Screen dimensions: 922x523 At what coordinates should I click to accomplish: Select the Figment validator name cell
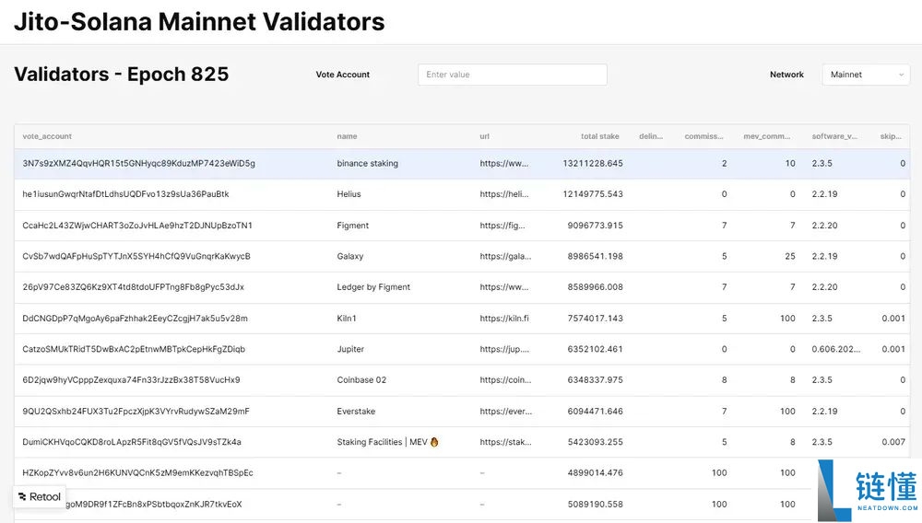click(352, 226)
